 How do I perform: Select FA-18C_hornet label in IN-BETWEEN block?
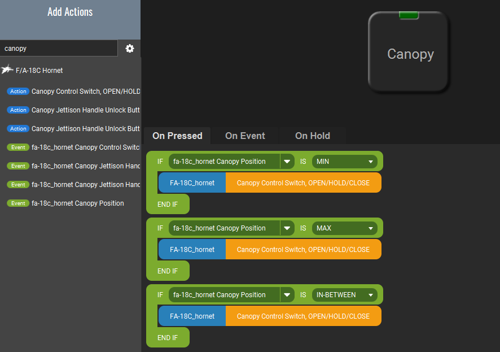(x=192, y=316)
